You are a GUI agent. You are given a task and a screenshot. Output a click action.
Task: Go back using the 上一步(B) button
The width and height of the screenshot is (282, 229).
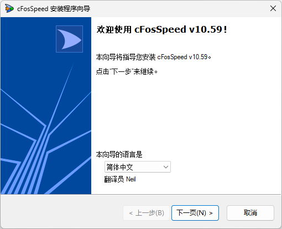pyautogui.click(x=147, y=213)
